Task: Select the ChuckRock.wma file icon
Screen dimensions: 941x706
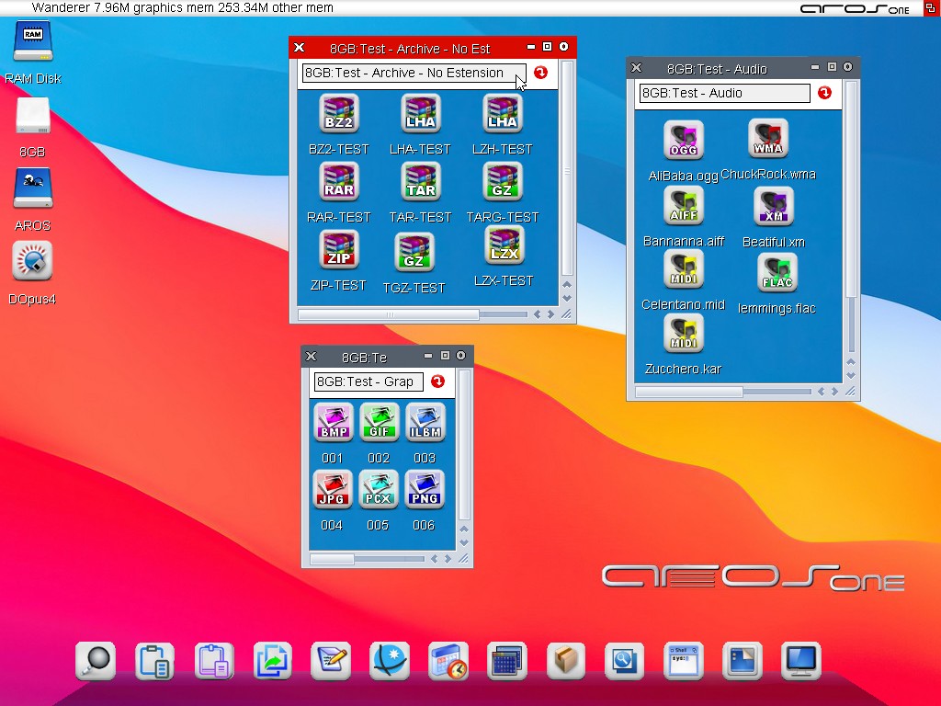Action: pos(767,139)
